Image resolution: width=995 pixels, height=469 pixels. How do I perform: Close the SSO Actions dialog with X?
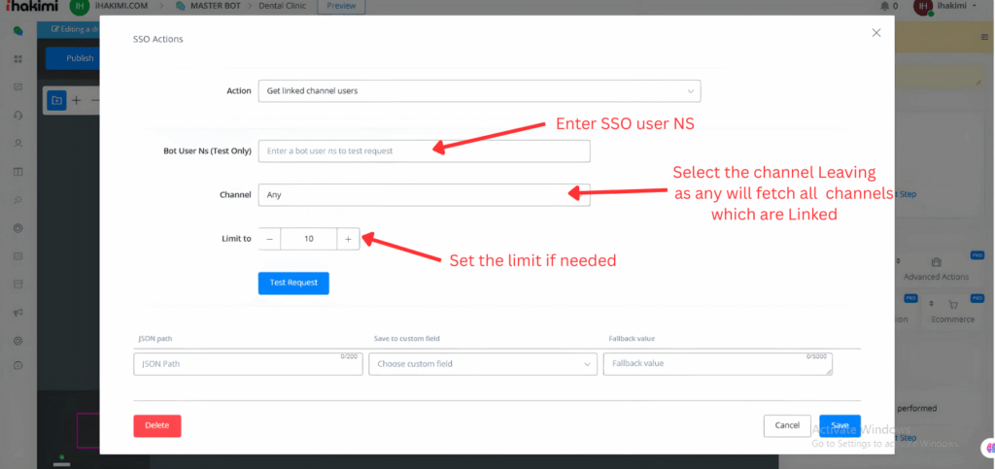click(875, 33)
